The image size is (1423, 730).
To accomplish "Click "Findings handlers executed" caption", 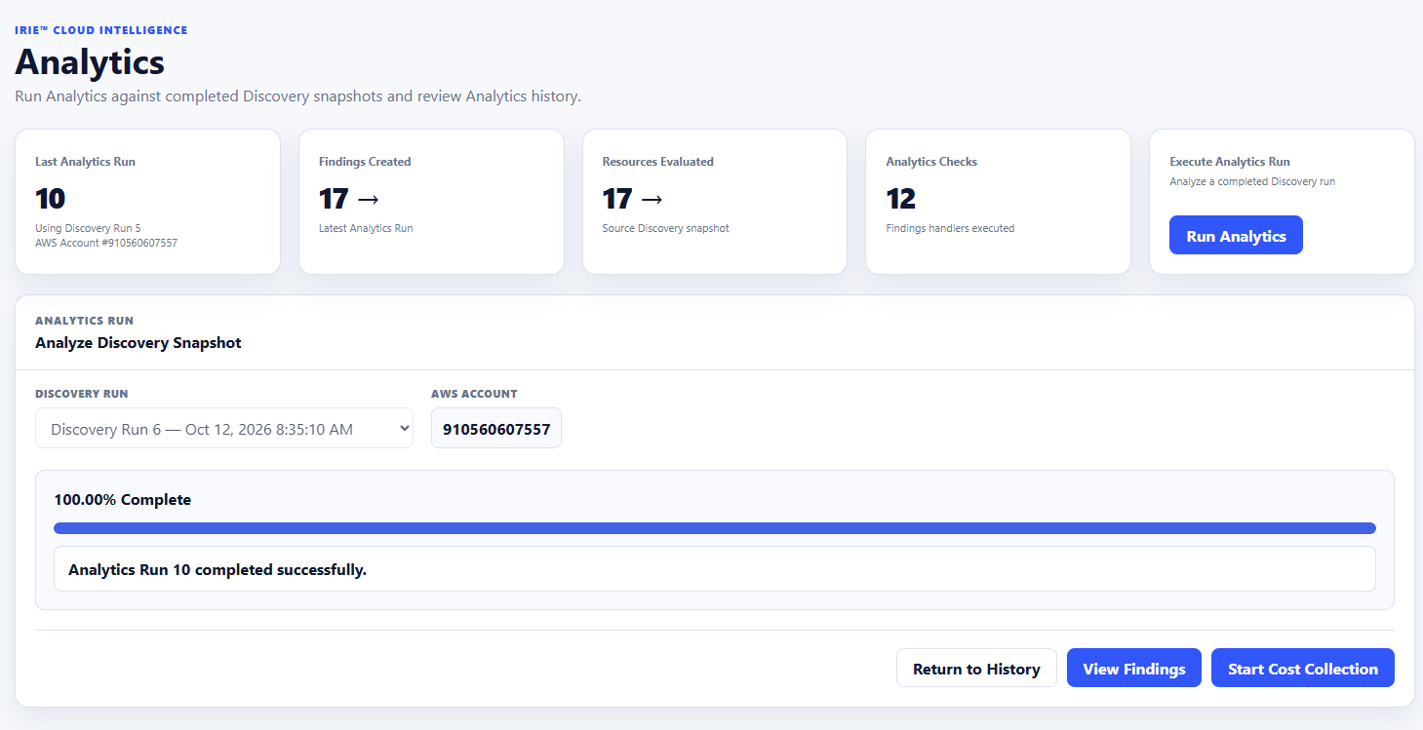I will pyautogui.click(x=950, y=228).
